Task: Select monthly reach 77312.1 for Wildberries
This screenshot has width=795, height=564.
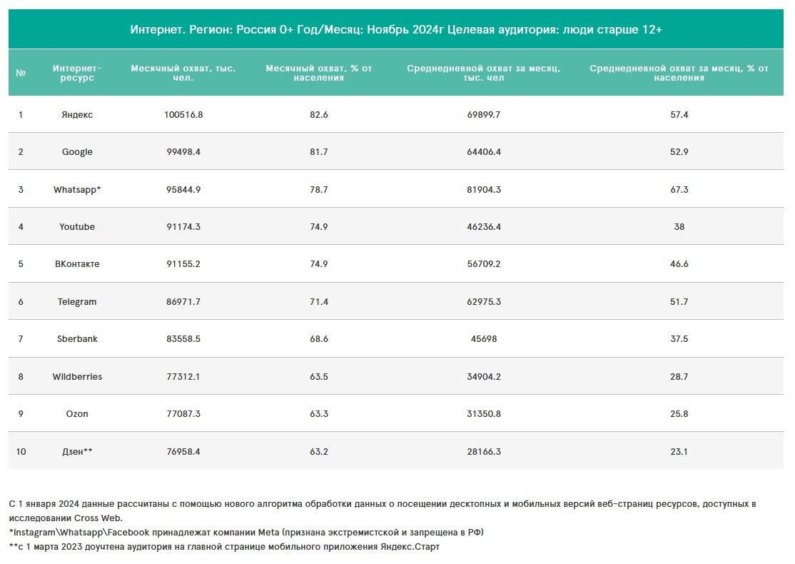Action: 183,377
